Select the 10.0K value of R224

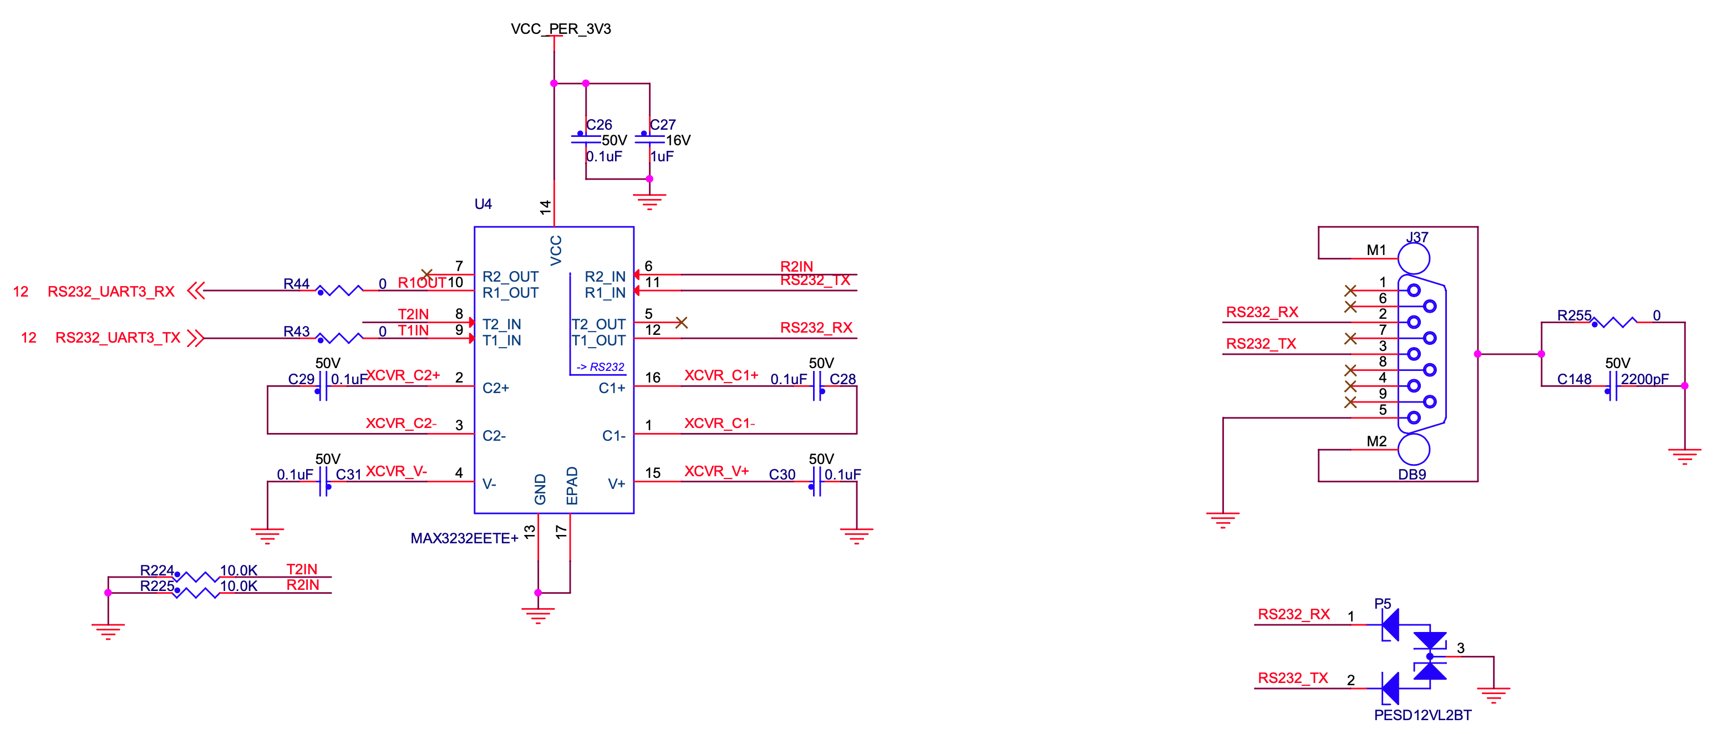coord(238,570)
